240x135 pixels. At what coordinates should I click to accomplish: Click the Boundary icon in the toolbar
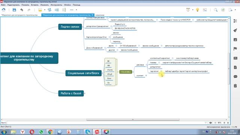point(57,10)
